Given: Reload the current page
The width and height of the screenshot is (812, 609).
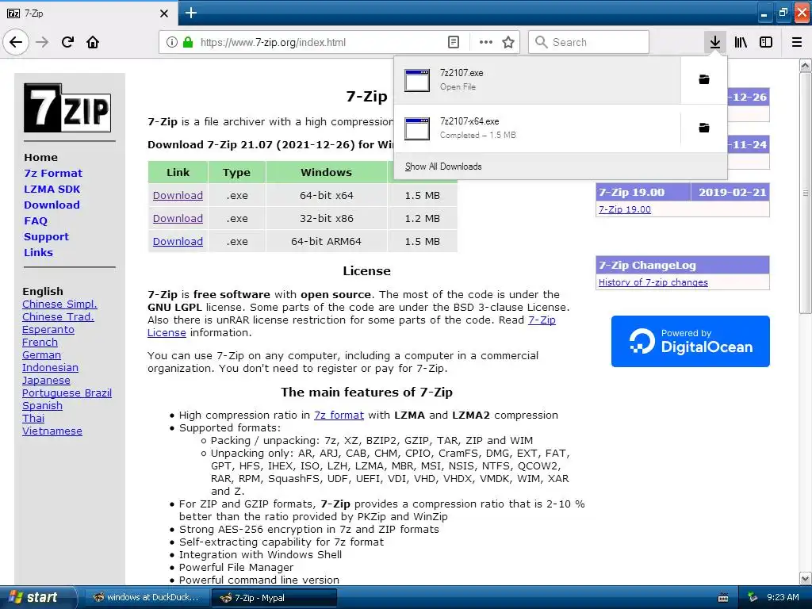Looking at the screenshot, I should pos(67,42).
